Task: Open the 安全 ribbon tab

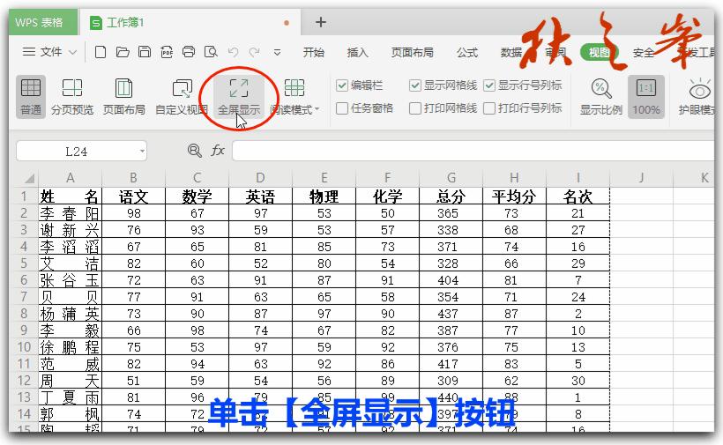Action: (644, 53)
